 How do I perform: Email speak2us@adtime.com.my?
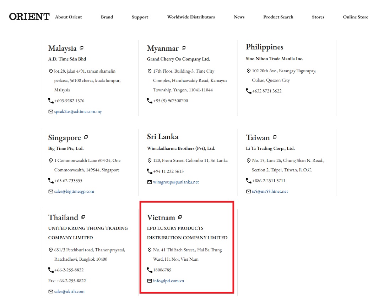(x=78, y=112)
